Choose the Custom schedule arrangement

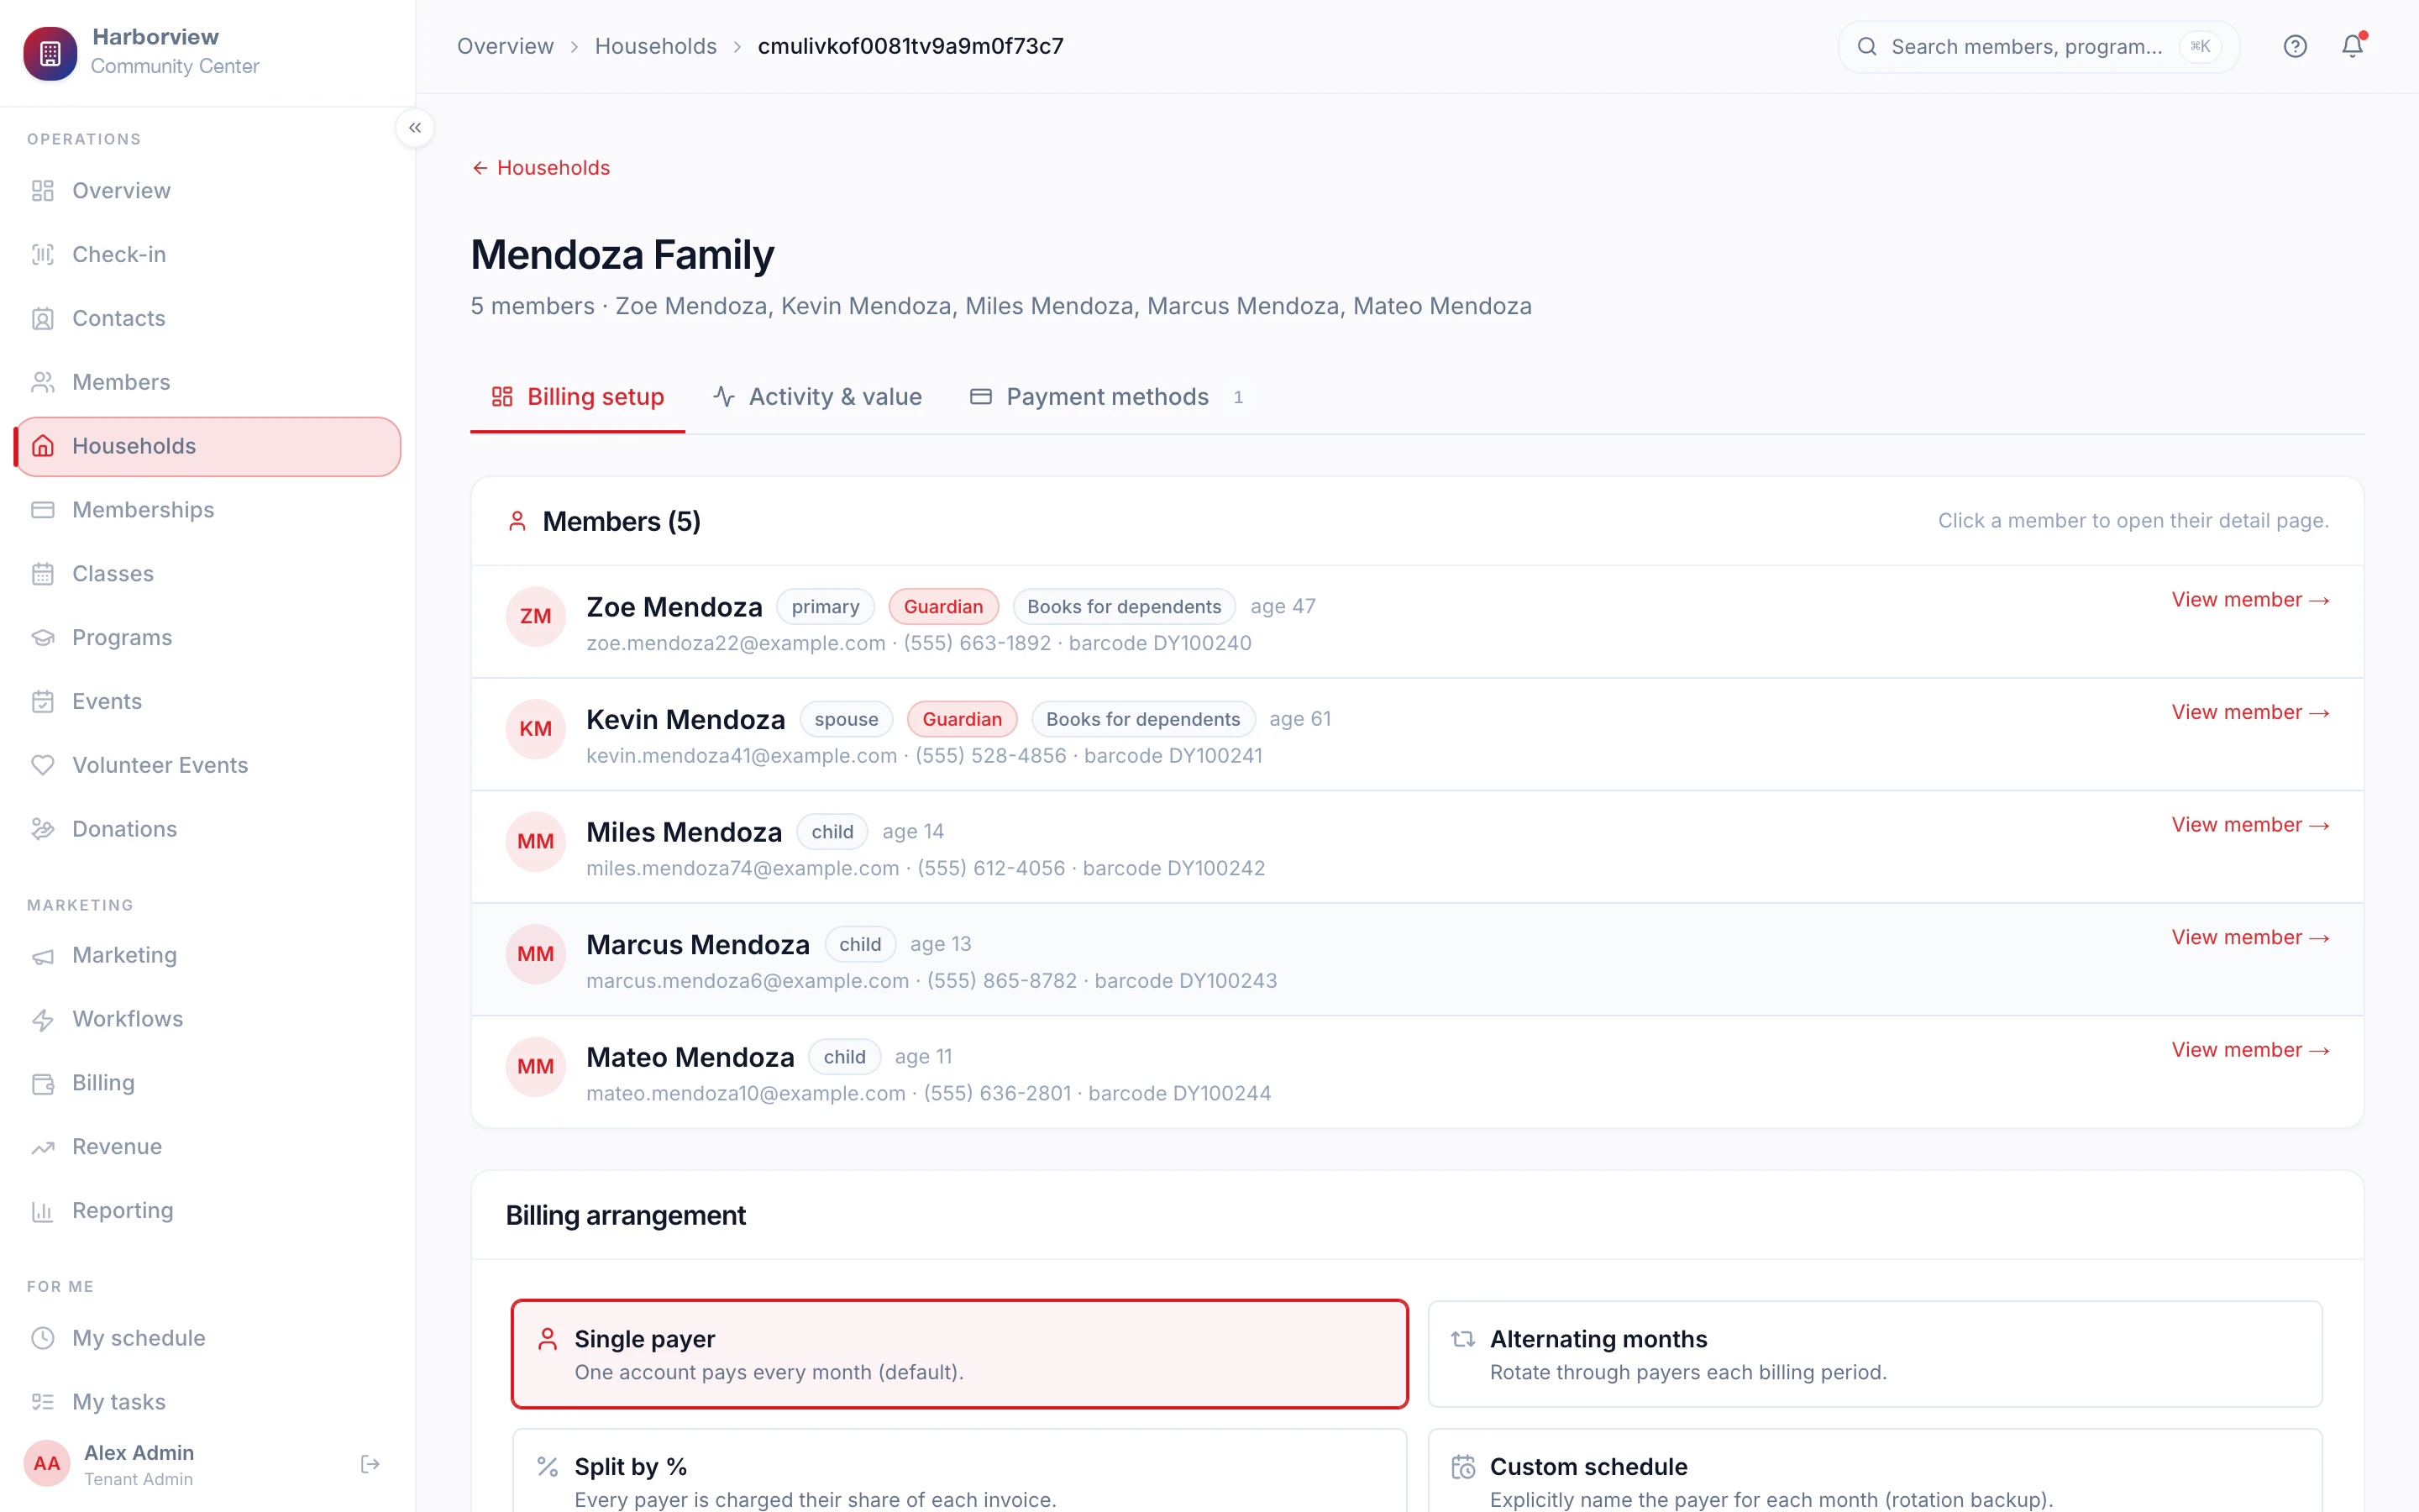click(x=1876, y=1471)
